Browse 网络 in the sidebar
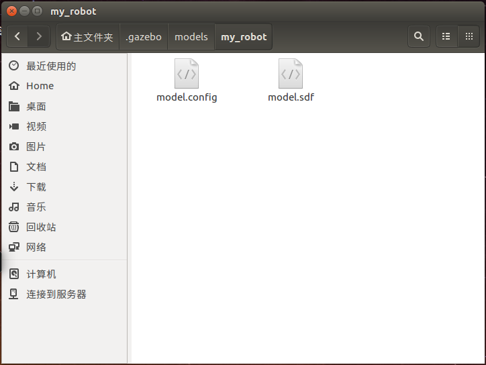 [x=64, y=248]
